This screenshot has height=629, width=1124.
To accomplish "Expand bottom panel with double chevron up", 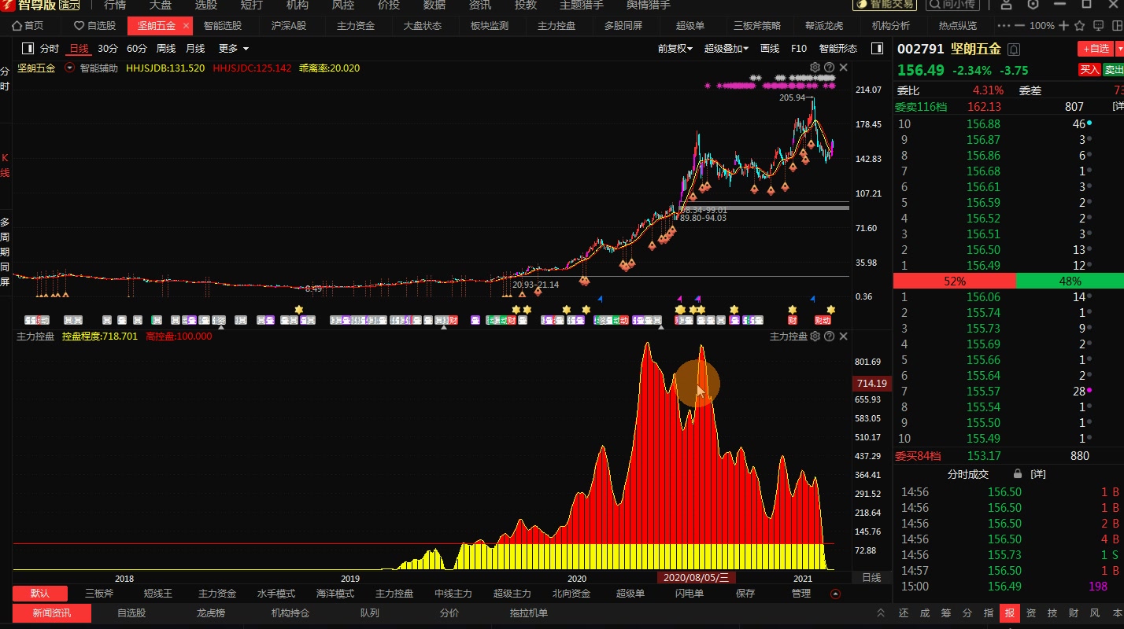I will (881, 613).
